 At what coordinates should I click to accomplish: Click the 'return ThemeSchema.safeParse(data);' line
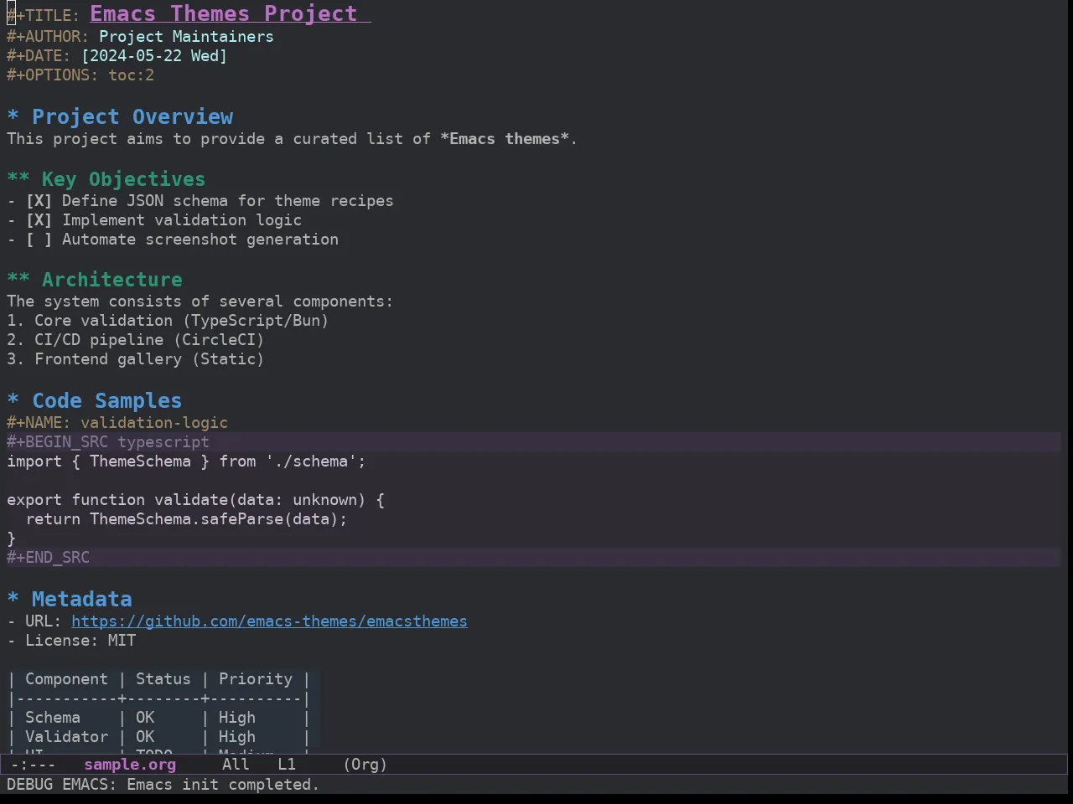tap(186, 519)
